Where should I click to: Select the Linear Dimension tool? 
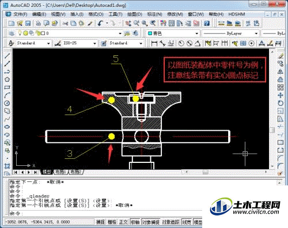[x=154, y=43]
